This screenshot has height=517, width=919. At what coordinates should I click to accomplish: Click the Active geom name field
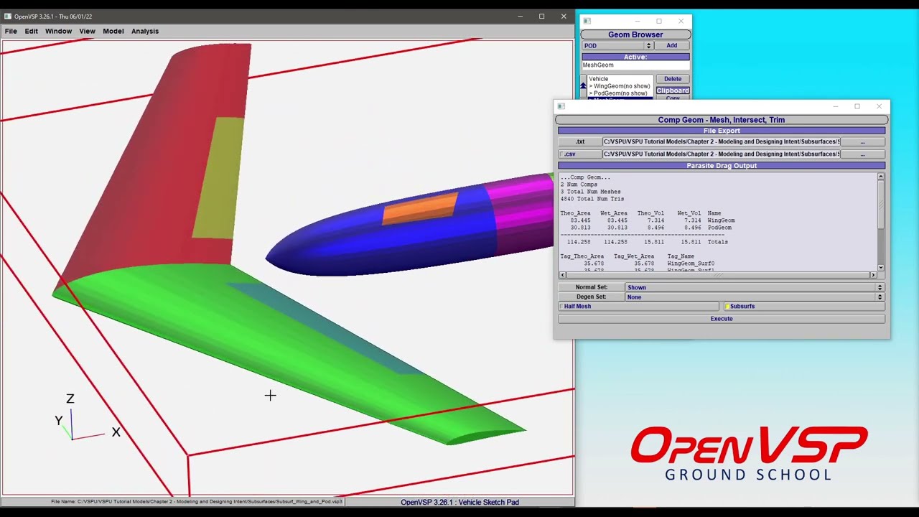click(x=635, y=65)
